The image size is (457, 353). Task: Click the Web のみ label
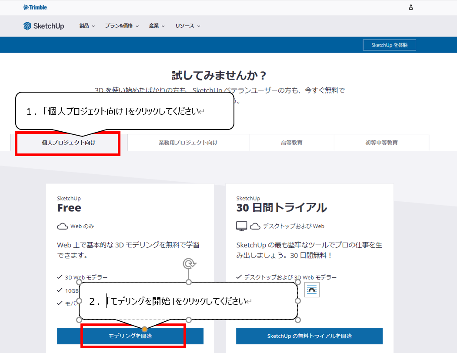[x=82, y=226]
